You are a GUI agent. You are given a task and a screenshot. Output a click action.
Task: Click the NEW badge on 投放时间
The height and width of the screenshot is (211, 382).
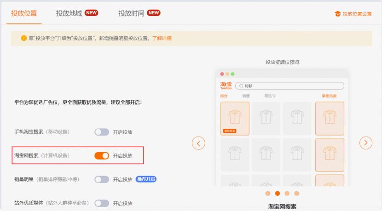click(x=154, y=13)
